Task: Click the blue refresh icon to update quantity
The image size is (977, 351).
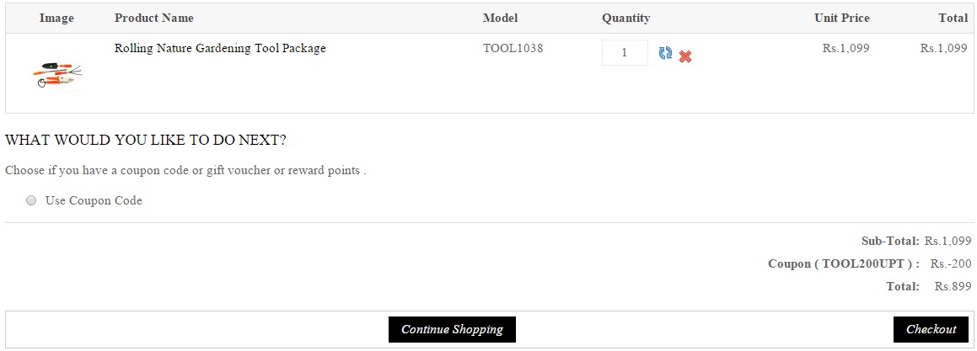Action: click(665, 54)
